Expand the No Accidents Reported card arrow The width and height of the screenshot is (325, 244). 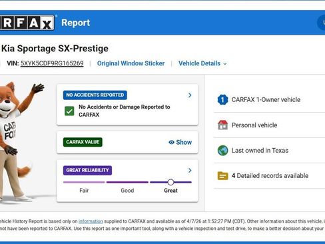tap(190, 95)
